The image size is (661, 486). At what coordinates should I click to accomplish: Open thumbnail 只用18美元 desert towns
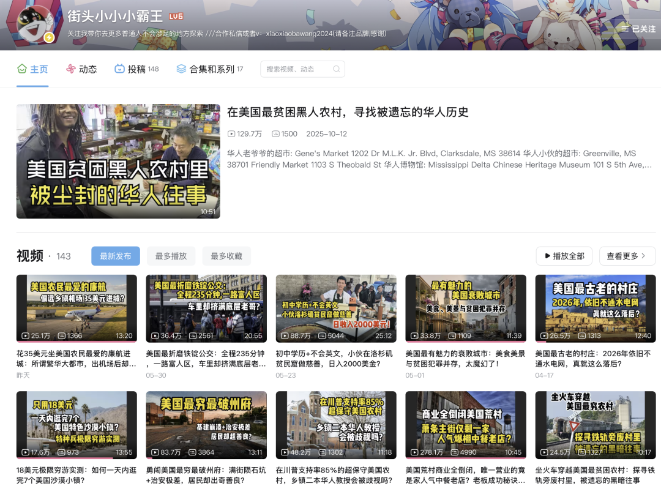(77, 425)
